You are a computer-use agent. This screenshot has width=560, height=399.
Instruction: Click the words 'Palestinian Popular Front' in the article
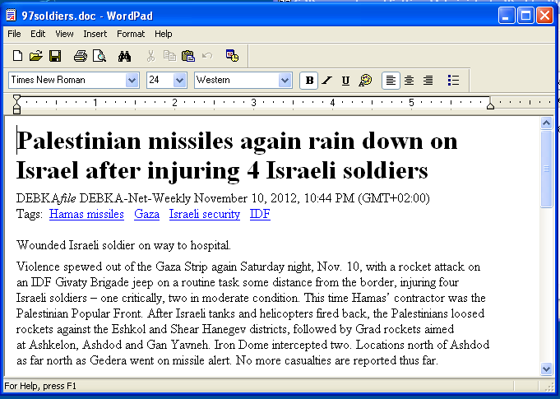(x=79, y=313)
